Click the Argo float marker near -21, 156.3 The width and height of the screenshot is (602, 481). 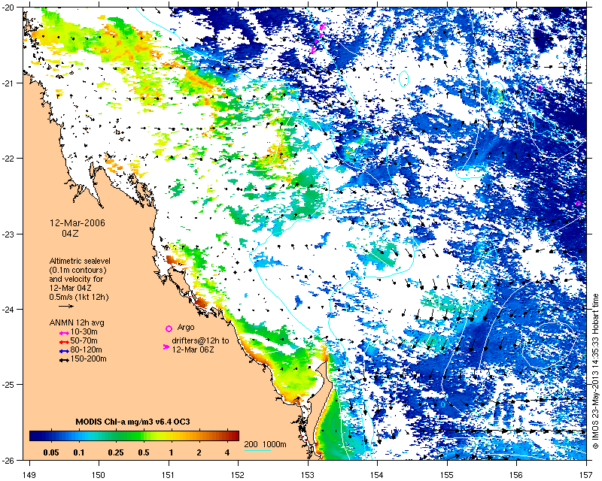click(x=540, y=88)
